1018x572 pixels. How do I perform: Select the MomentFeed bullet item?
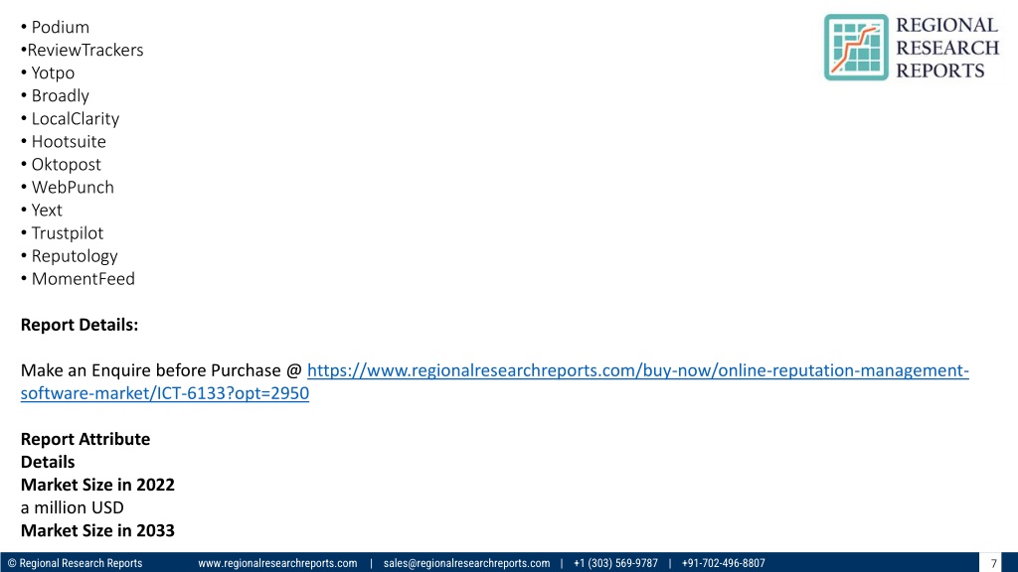pyautogui.click(x=78, y=279)
